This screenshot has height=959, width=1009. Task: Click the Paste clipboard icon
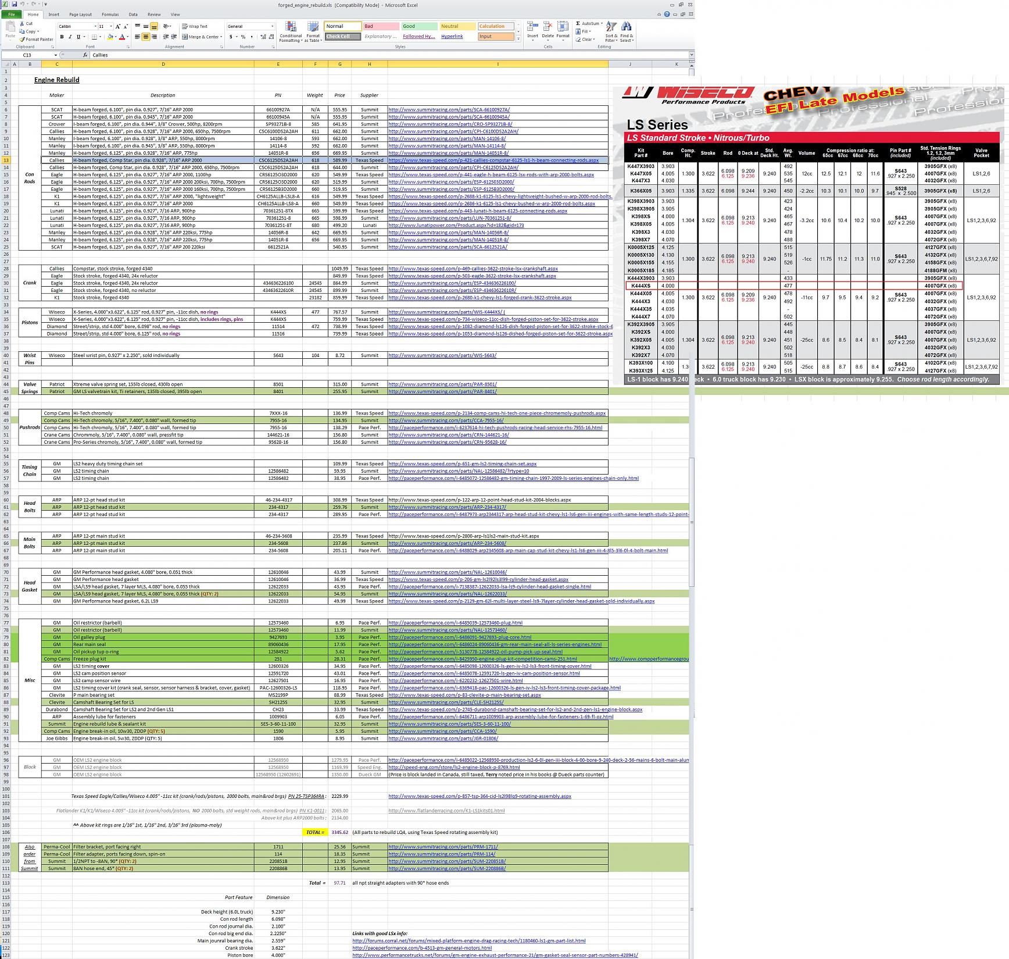click(10, 27)
